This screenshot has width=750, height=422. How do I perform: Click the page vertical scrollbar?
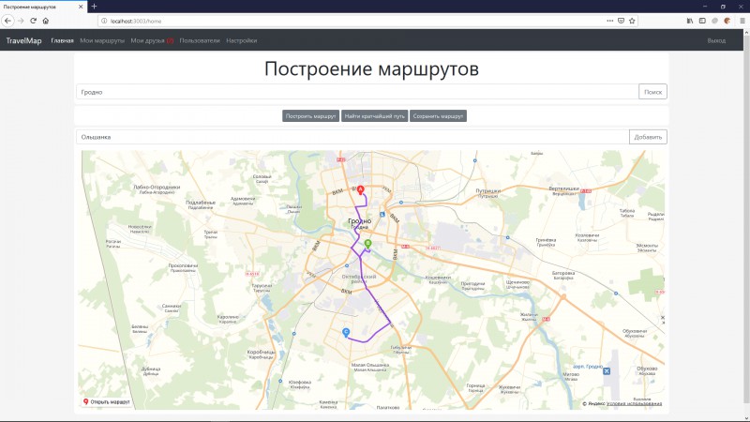coord(746,225)
